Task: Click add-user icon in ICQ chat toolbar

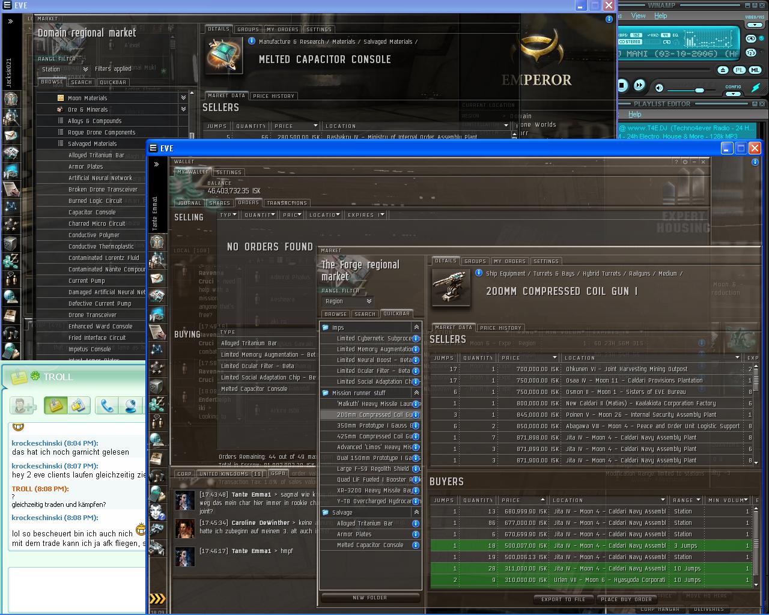Action: (x=24, y=406)
